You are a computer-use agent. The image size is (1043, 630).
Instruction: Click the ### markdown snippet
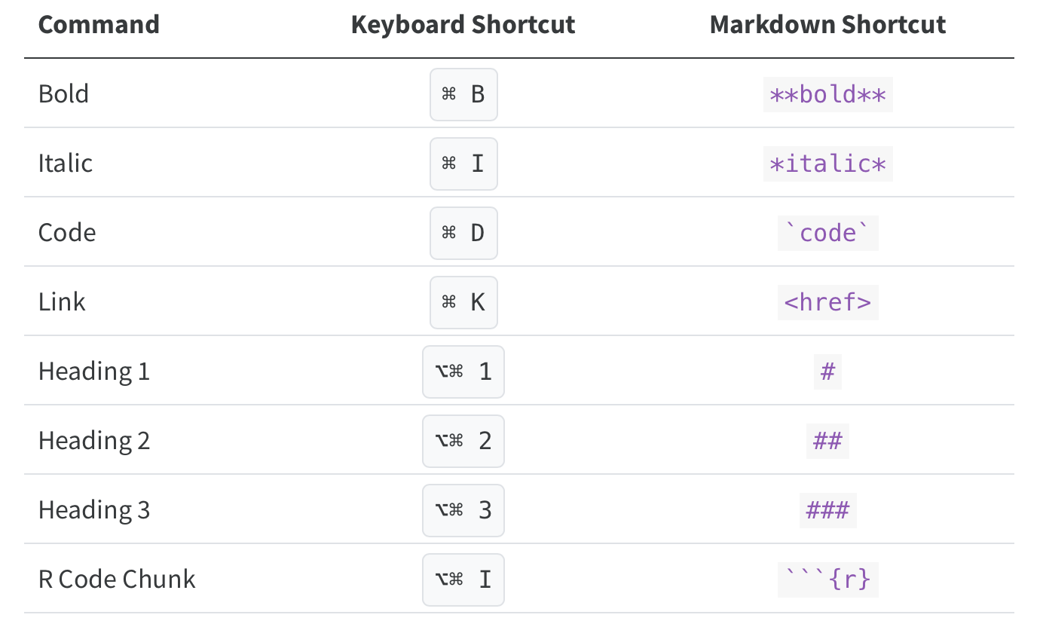pyautogui.click(x=827, y=511)
